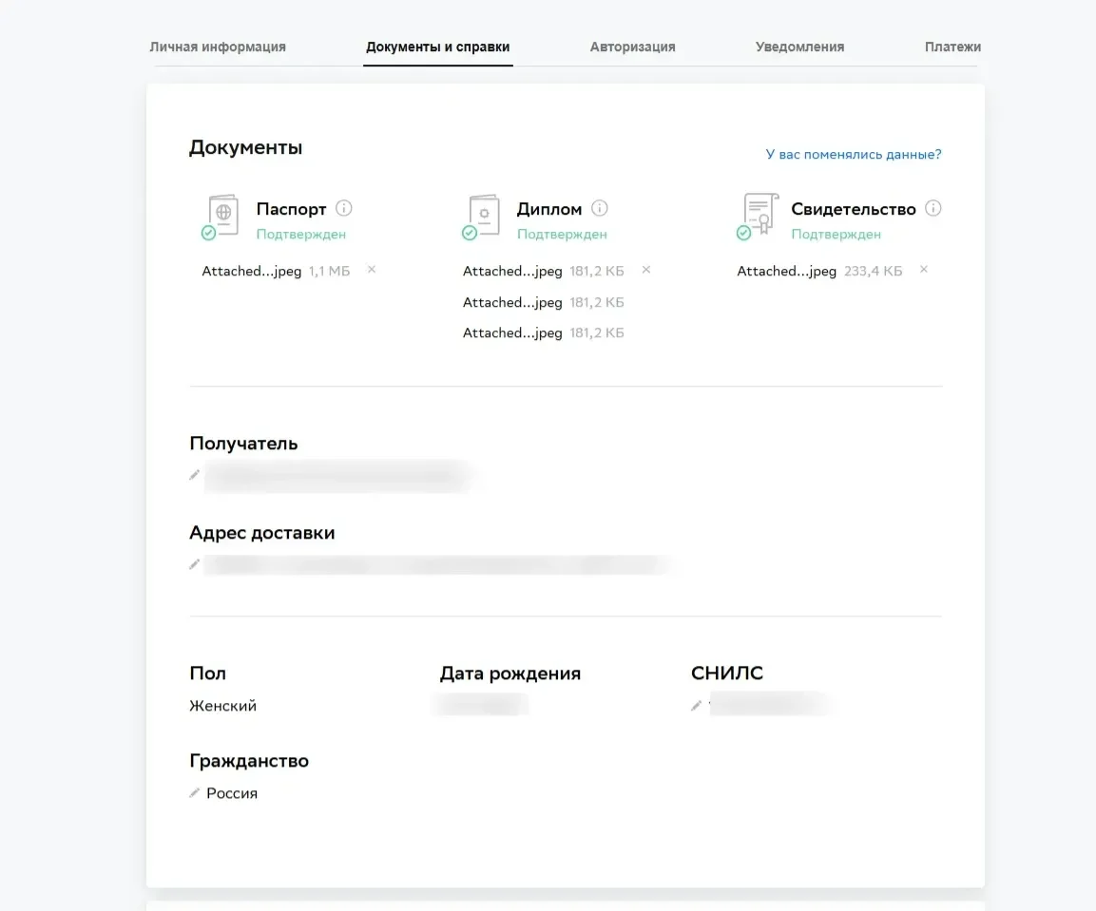Open the Личная информация tab
The height and width of the screenshot is (911, 1096).
coord(218,47)
